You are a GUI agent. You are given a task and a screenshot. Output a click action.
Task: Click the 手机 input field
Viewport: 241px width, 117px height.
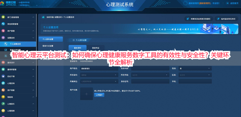point(195,82)
